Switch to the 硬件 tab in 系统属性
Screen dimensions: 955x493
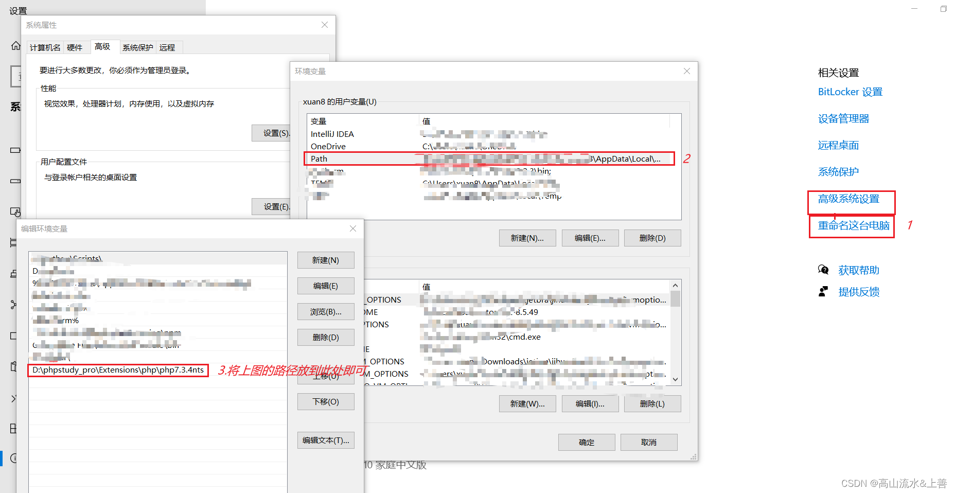(x=75, y=47)
